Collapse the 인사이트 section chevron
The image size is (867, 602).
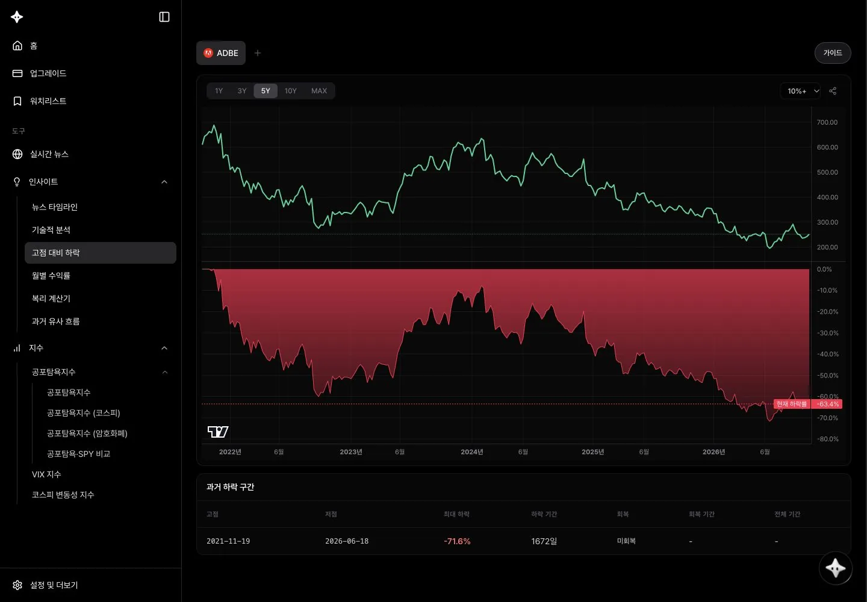(x=164, y=182)
